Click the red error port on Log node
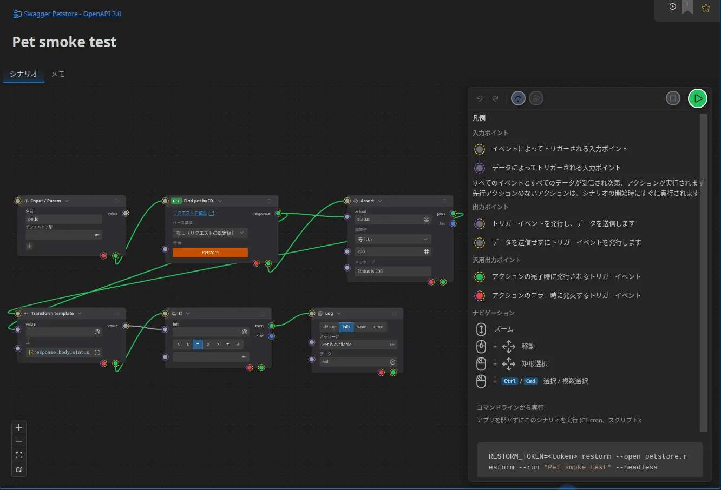 pos(382,373)
